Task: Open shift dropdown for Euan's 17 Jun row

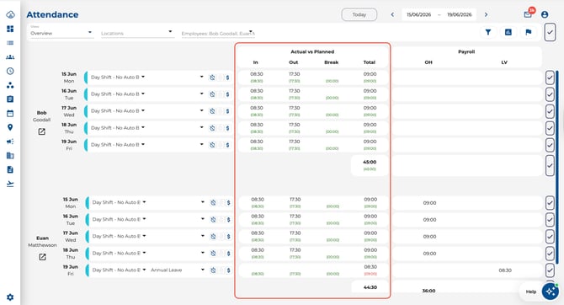Action: coord(119,236)
